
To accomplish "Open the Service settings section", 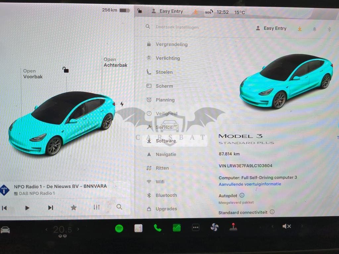I will 160,127.
